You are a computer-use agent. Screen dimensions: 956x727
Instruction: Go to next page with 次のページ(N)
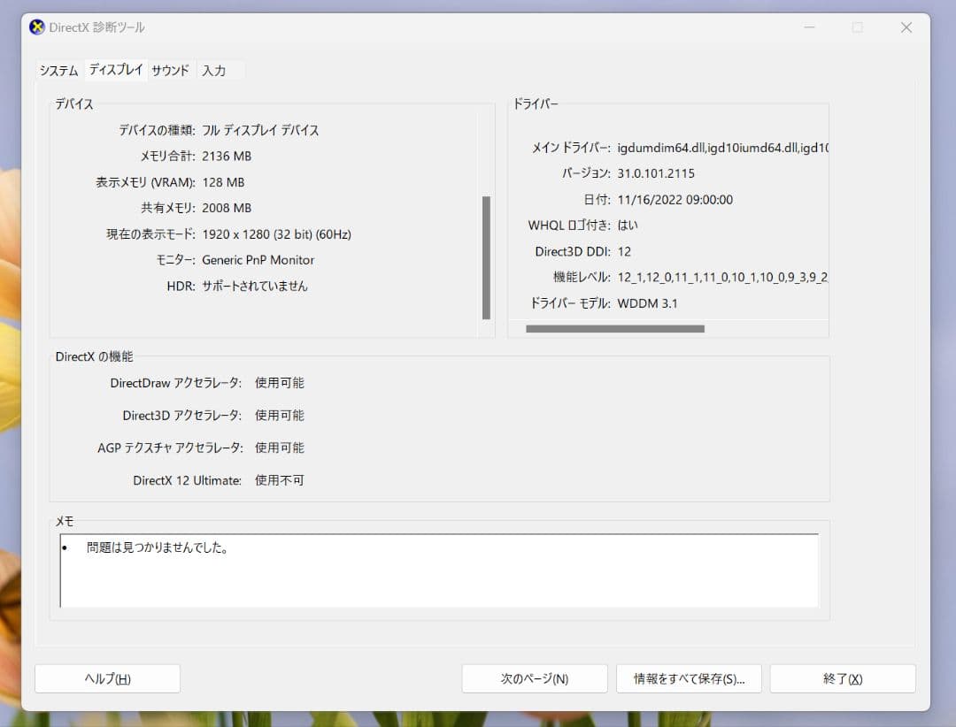pos(535,678)
